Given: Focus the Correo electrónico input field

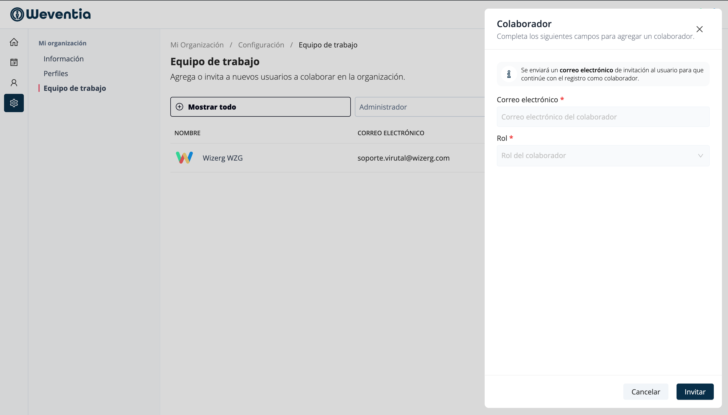Looking at the screenshot, I should pos(603,117).
